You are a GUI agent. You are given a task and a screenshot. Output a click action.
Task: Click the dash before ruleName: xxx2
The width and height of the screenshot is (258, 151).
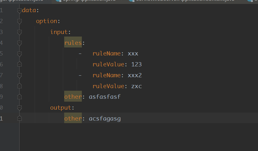(80, 75)
